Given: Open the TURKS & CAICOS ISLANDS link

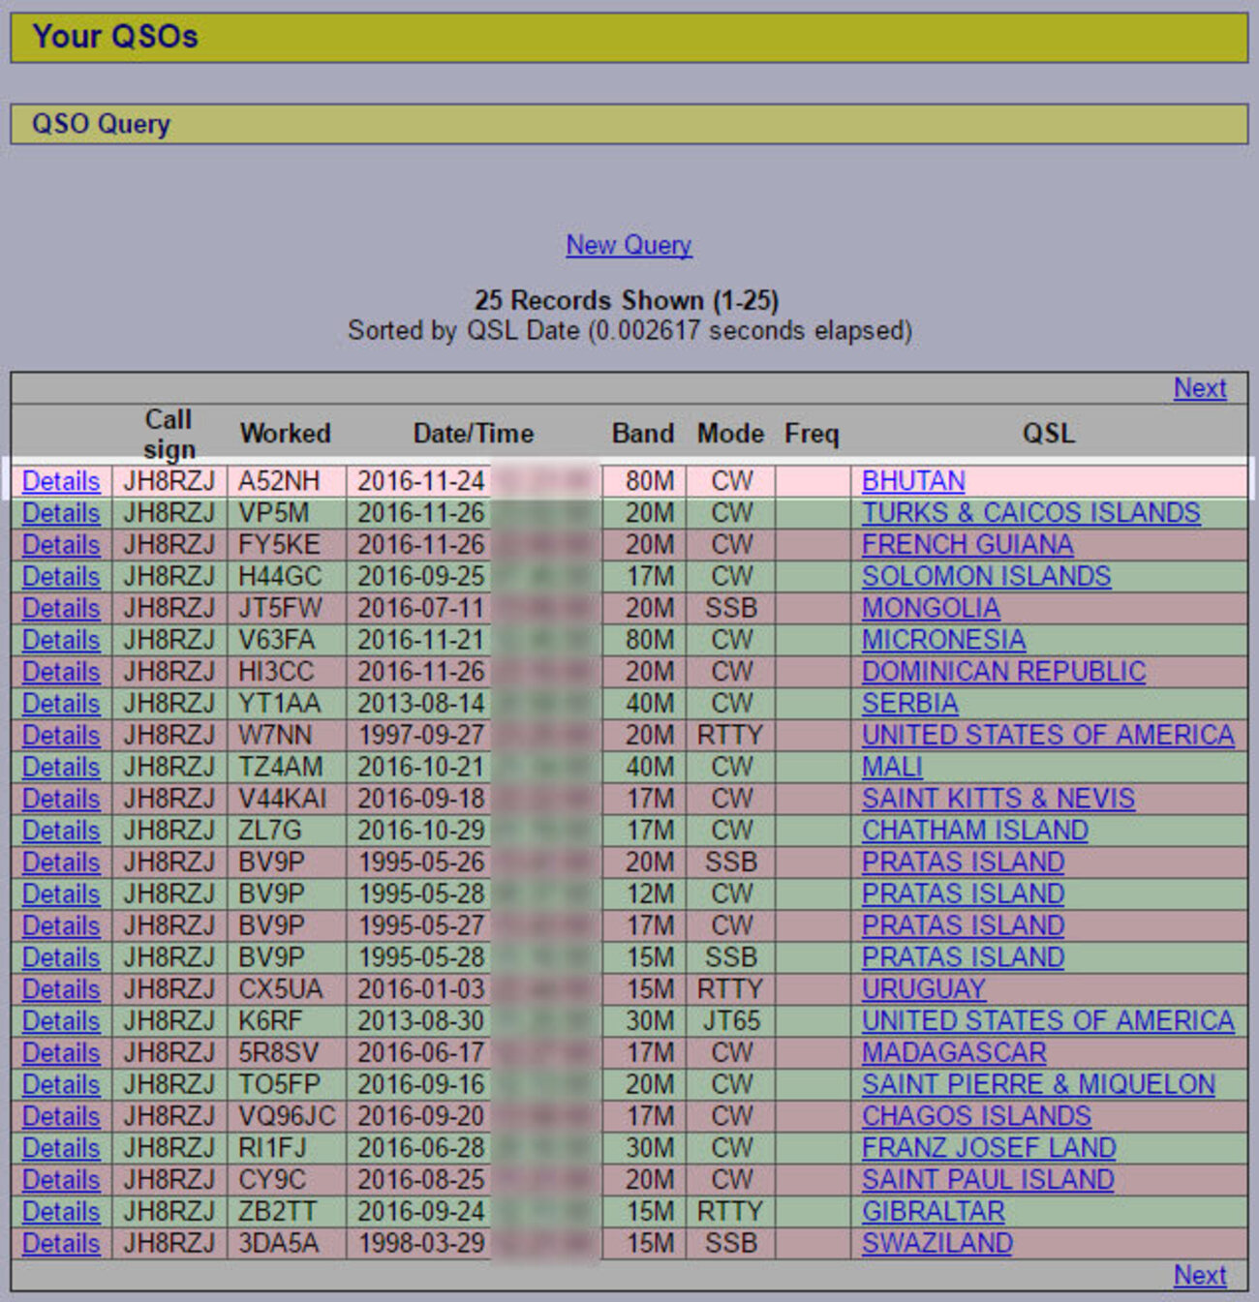Looking at the screenshot, I should (x=1030, y=512).
